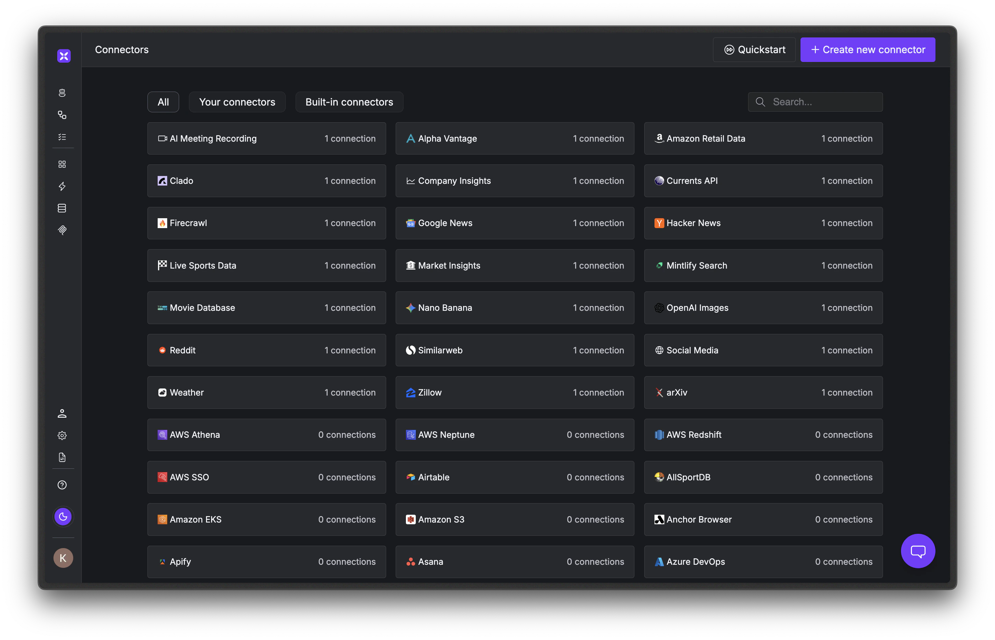This screenshot has width=995, height=640.
Task: Open the chat support bubble
Action: point(918,551)
